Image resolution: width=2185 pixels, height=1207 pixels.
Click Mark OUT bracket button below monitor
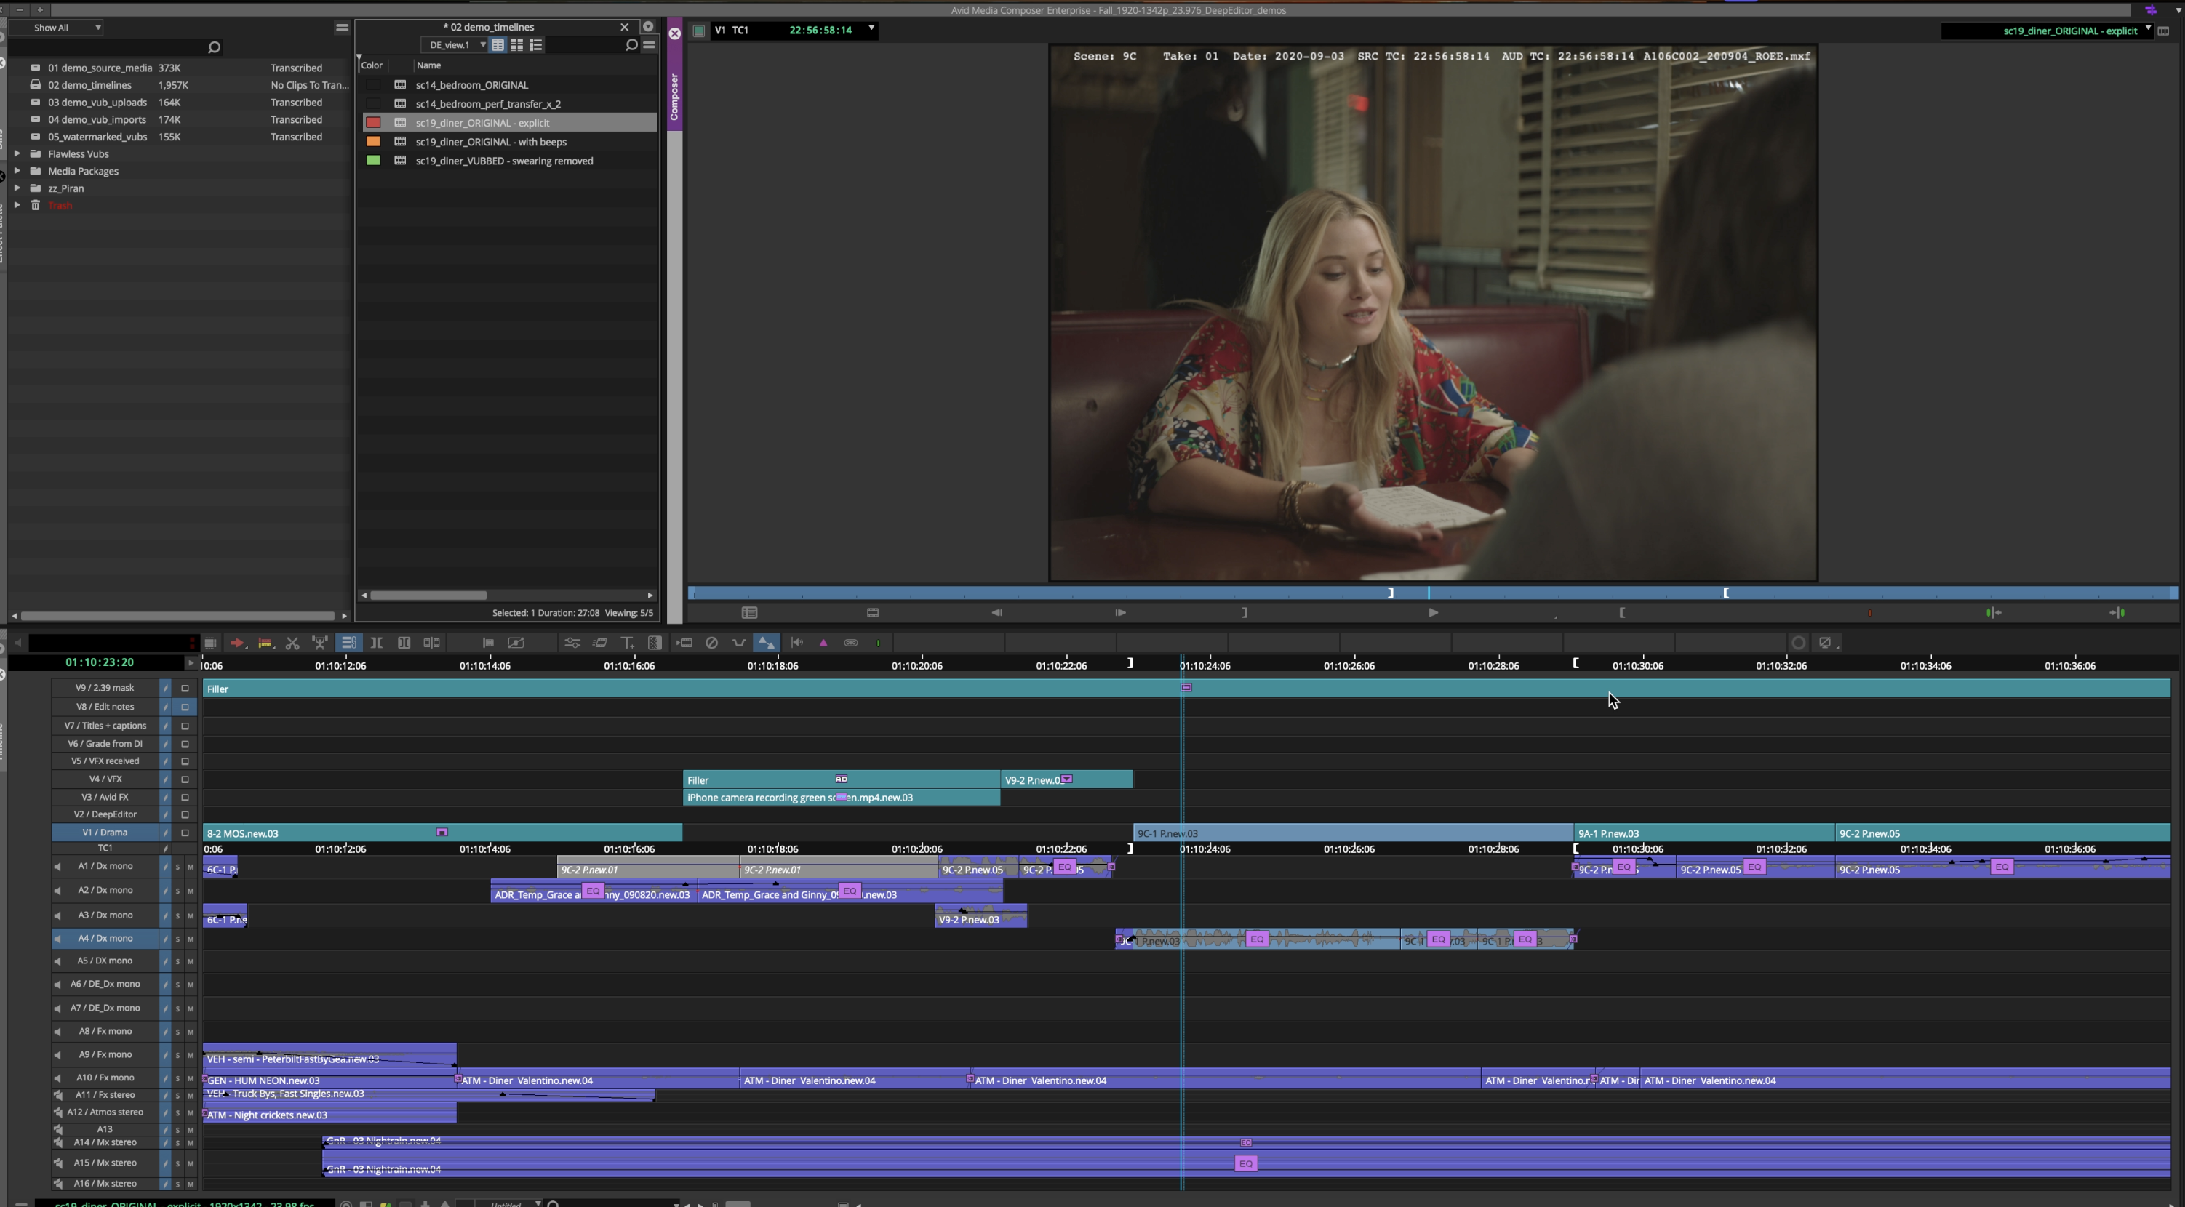pos(1245,612)
